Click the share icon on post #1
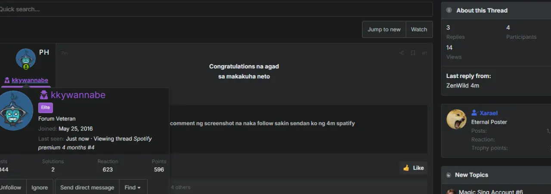Image resolution: width=551 pixels, height=194 pixels. pyautogui.click(x=402, y=53)
